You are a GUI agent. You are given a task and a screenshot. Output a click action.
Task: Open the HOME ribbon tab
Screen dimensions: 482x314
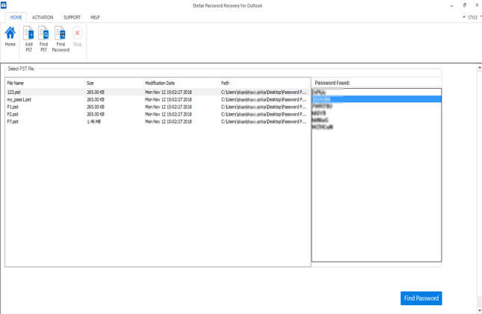point(16,16)
